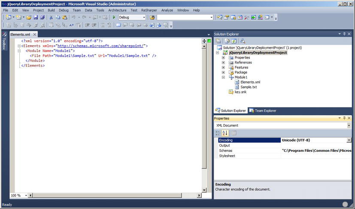Open the Architecture menu
355x209 pixels.
click(117, 10)
